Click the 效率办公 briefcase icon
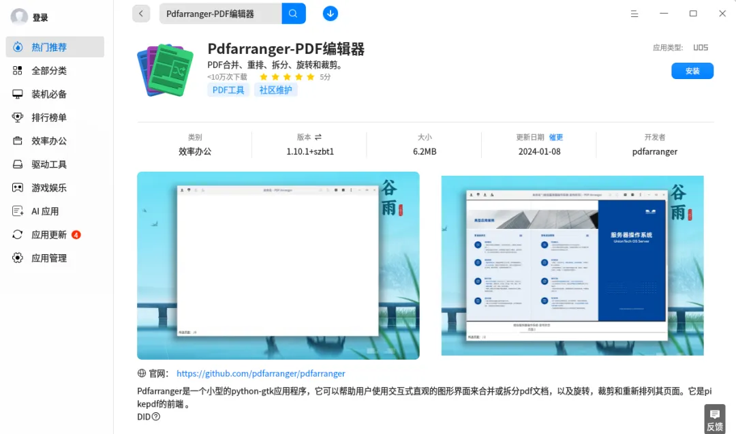Image resolution: width=736 pixels, height=434 pixels. click(17, 141)
